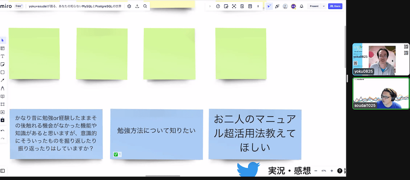
Task: Open the Templates tool
Action: click(3, 48)
